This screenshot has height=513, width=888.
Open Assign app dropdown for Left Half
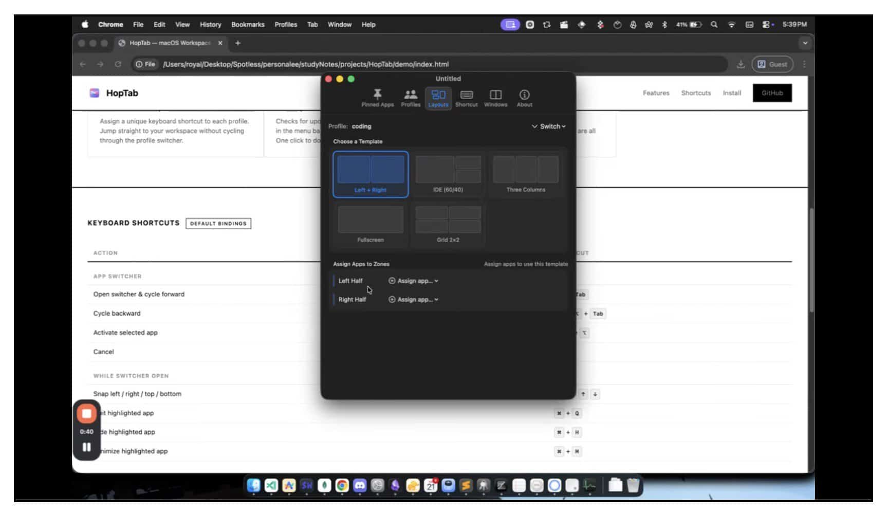414,281
